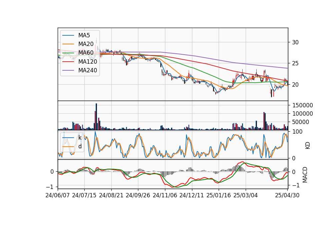Click the 24/07/15 date axis label
The height and width of the screenshot is (230, 320).
coord(84,195)
